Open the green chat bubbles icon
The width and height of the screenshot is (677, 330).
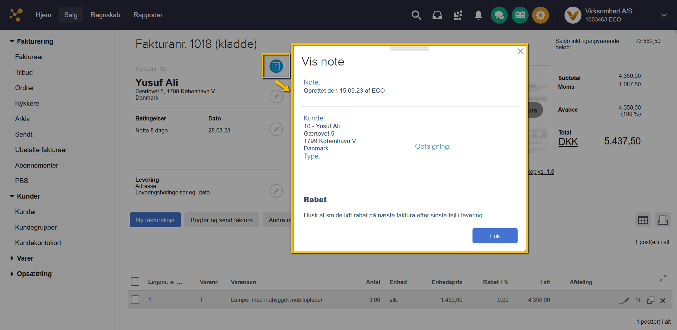(499, 15)
